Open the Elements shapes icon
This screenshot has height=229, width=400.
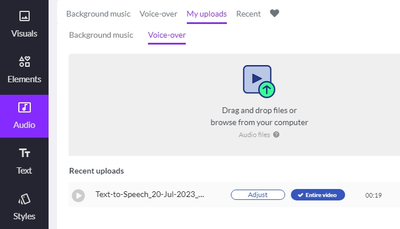[x=24, y=62]
